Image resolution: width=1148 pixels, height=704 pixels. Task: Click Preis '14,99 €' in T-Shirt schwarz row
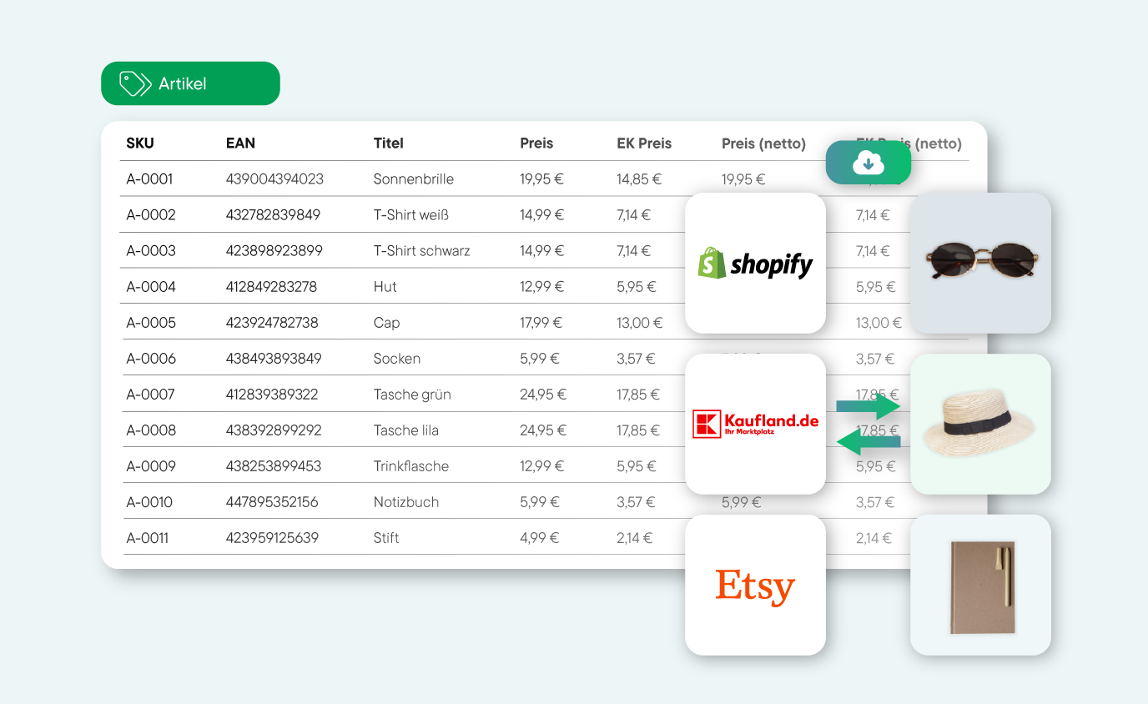542,251
